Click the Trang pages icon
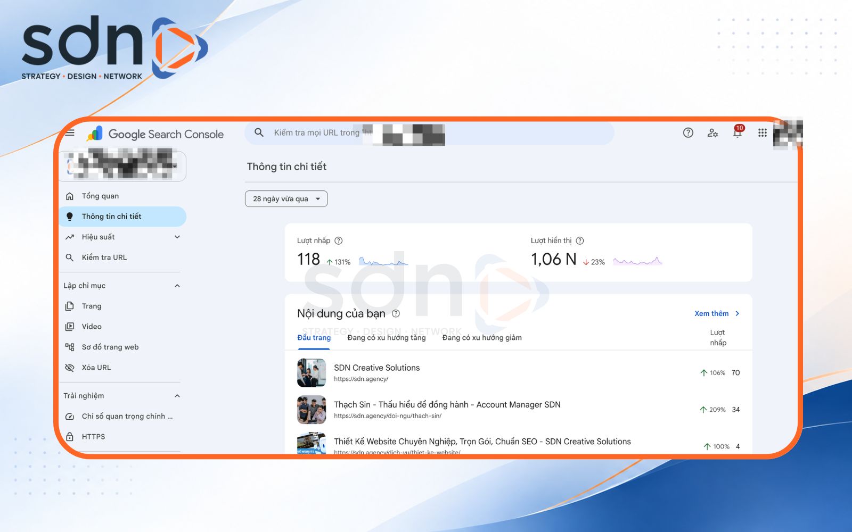Screen dimensions: 852x532 [x=70, y=306]
